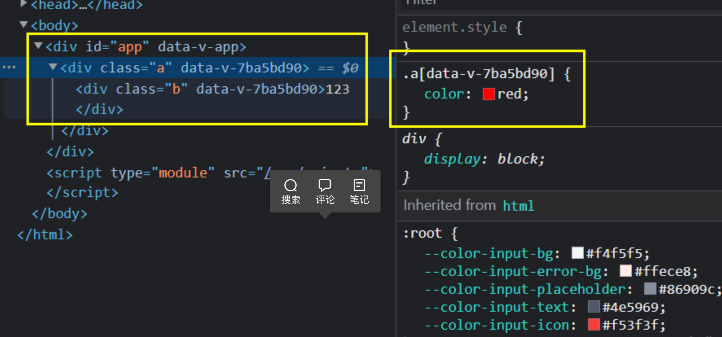The image size is (722, 337).
Task: Collapse the body element
Action: click(x=24, y=24)
